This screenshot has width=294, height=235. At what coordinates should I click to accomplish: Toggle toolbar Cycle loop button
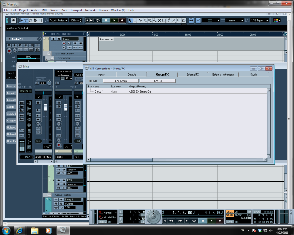pyautogui.click(x=97, y=20)
